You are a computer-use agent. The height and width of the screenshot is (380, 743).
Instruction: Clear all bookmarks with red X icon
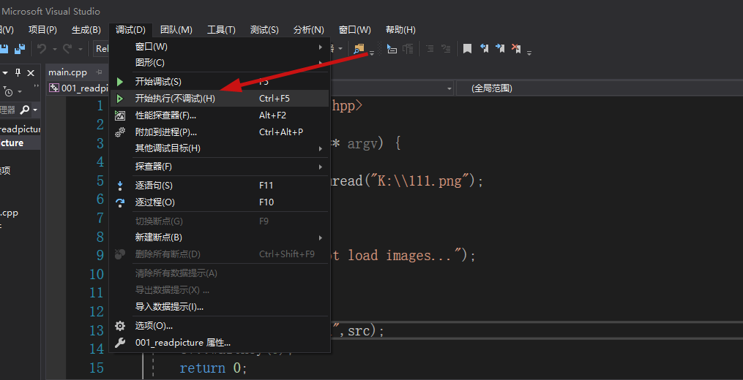pos(516,48)
